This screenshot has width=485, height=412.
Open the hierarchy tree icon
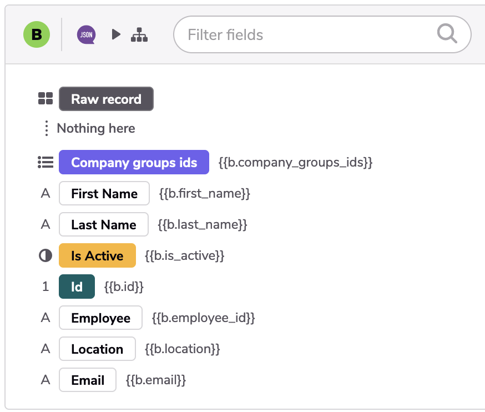(139, 34)
